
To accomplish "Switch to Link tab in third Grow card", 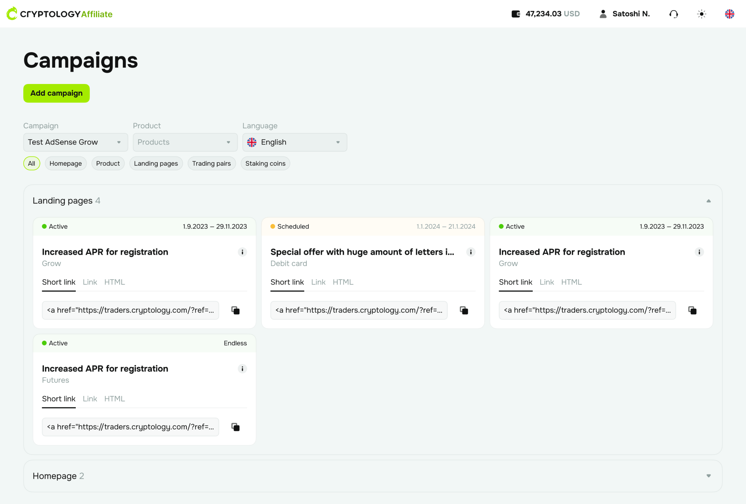I will pyautogui.click(x=547, y=282).
